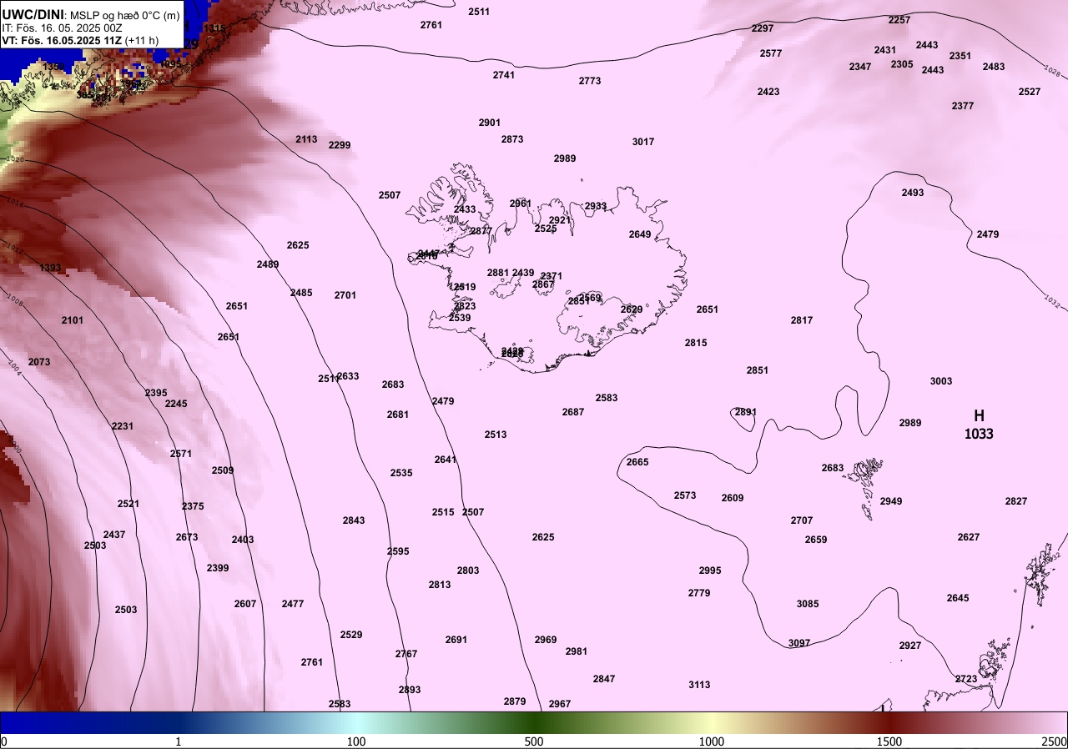Click the value 2607 in lower left
Screen dimensions: 1068x749
point(245,604)
